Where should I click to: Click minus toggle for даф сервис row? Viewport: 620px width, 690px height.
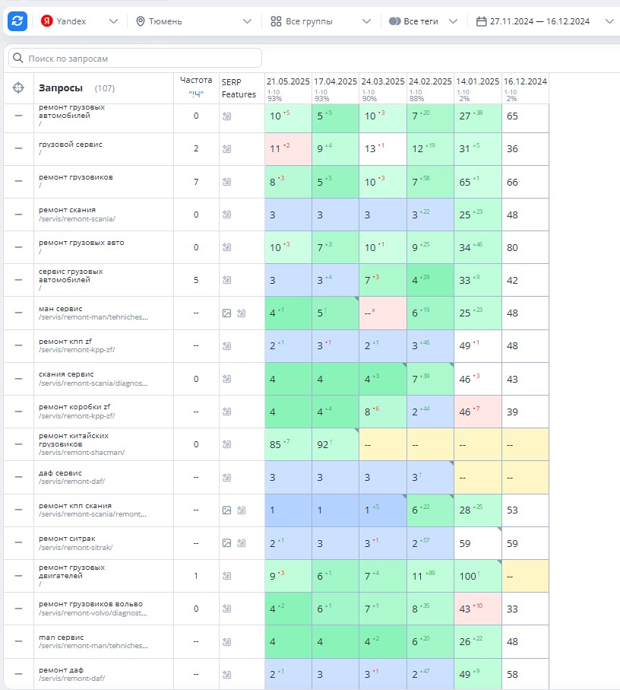[18, 477]
